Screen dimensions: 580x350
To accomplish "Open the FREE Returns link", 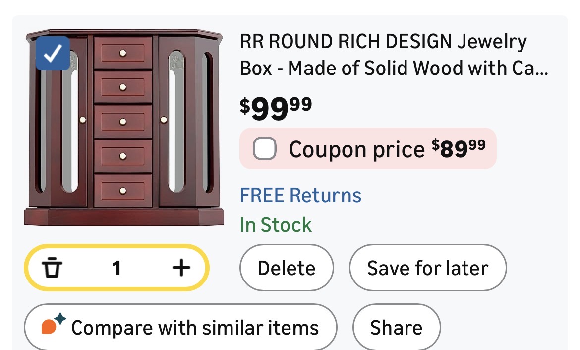I will (x=300, y=195).
